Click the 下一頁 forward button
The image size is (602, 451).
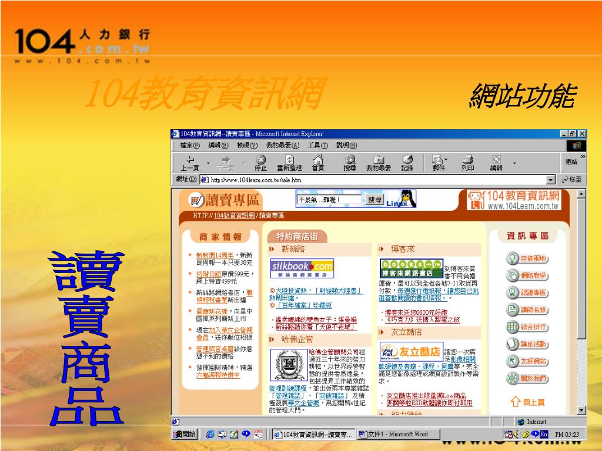tap(225, 163)
